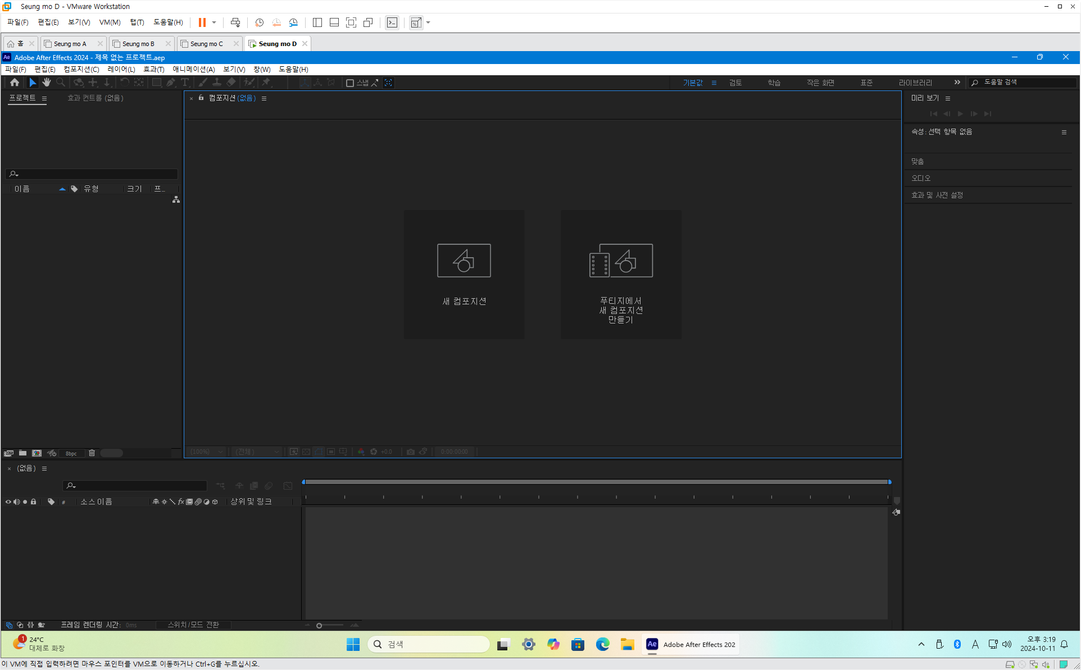
Task: Open the 애니메이션(A) menu
Action: point(193,69)
